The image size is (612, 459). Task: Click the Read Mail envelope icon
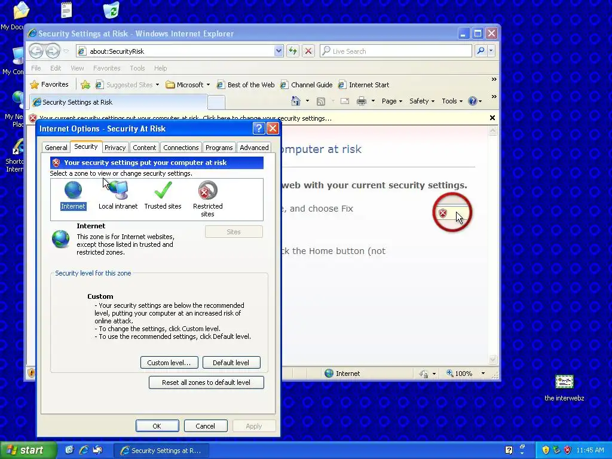click(345, 101)
